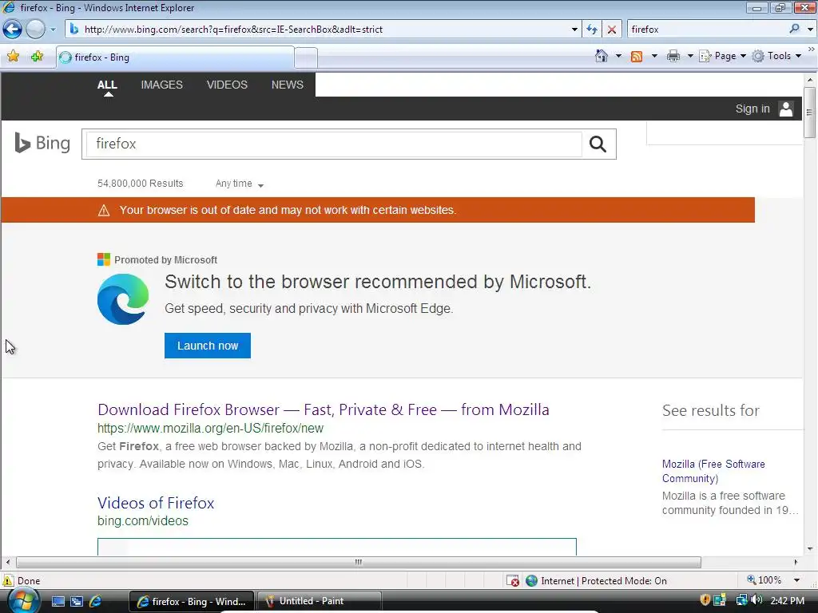Click the blocked content status bar icon

click(513, 581)
